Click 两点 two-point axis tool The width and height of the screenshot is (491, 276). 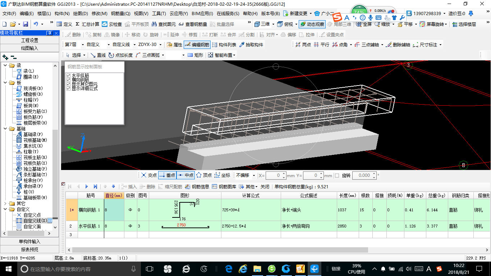(303, 45)
